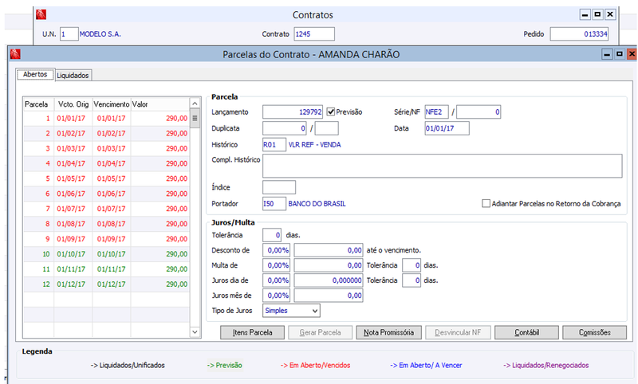The height and width of the screenshot is (384, 638).
Task: Click the Compl. Histórico text field
Action: pyautogui.click(x=443, y=166)
